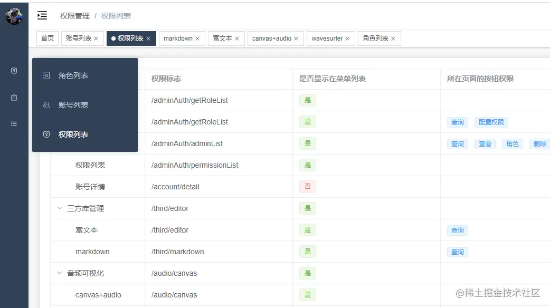Switch to the 首页 tab
This screenshot has height=308, width=550.
pos(48,38)
